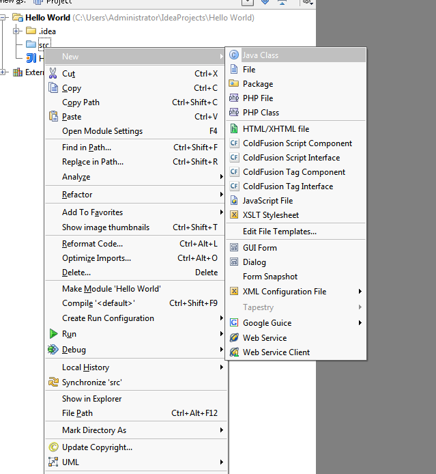Image resolution: width=436 pixels, height=474 pixels.
Task: Expand the .idea folder node
Action: (x=16, y=31)
